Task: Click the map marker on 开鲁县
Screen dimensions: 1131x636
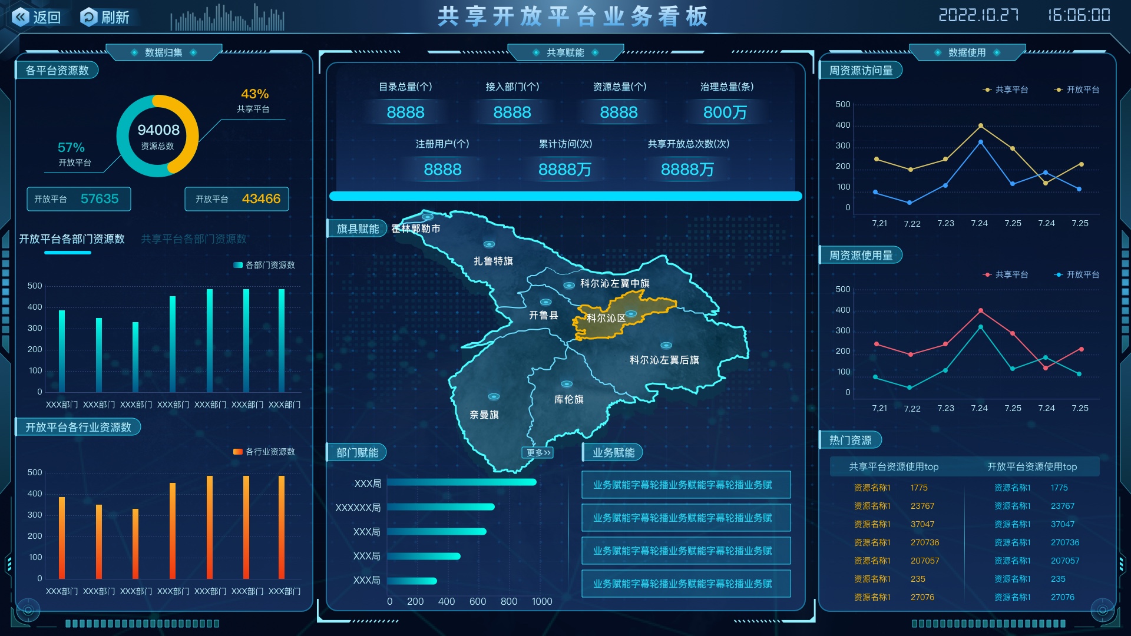Action: [x=546, y=303]
